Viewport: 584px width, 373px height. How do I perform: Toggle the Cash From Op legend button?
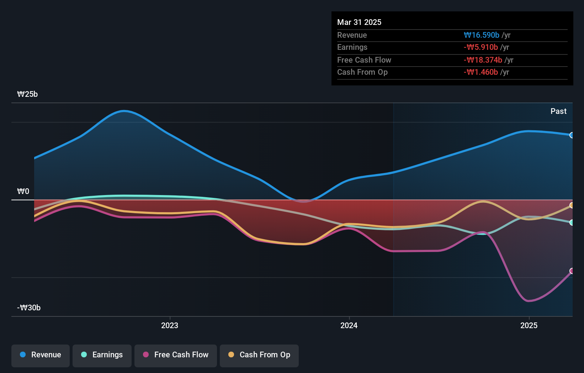point(259,356)
